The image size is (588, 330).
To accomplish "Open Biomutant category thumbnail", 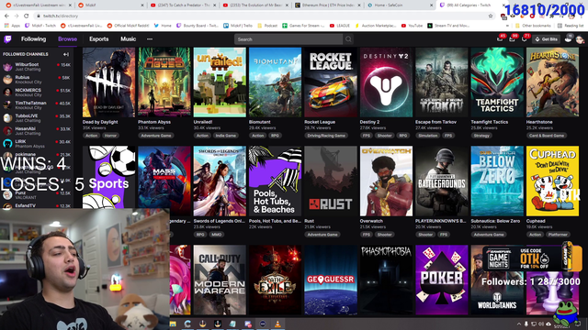I will [276, 82].
